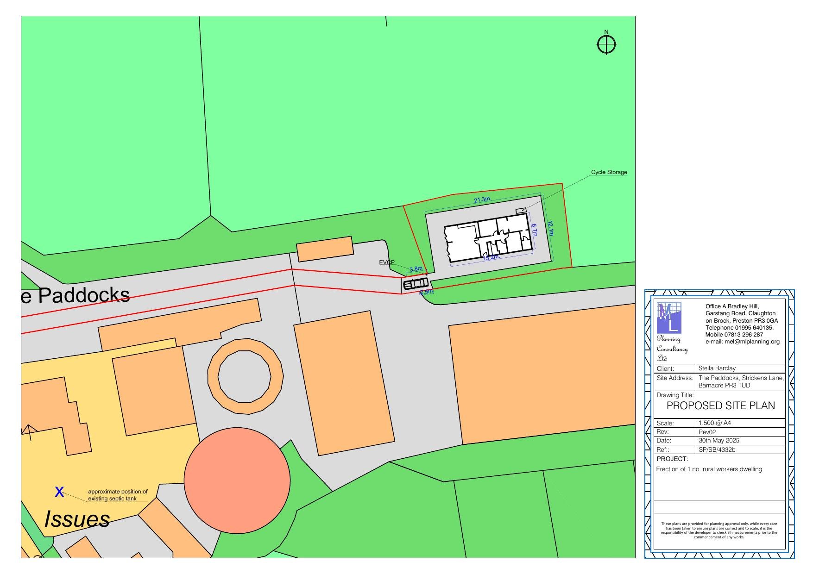This screenshot has width=813, height=574.
Task: Click the mel@mlplanning.org email address
Action: coord(742,342)
